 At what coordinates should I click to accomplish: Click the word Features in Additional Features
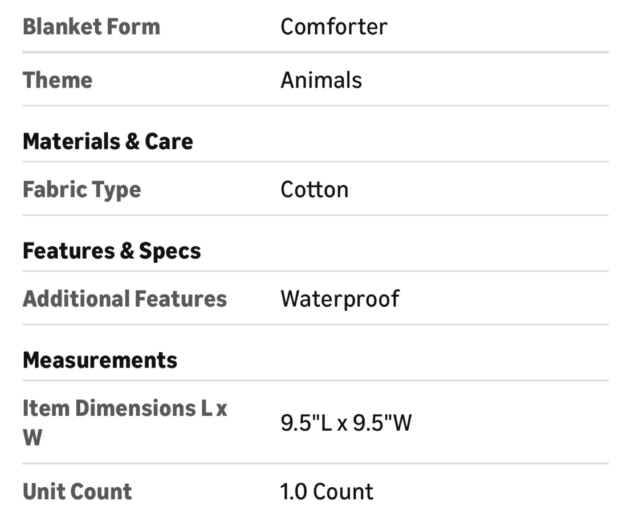point(181,299)
